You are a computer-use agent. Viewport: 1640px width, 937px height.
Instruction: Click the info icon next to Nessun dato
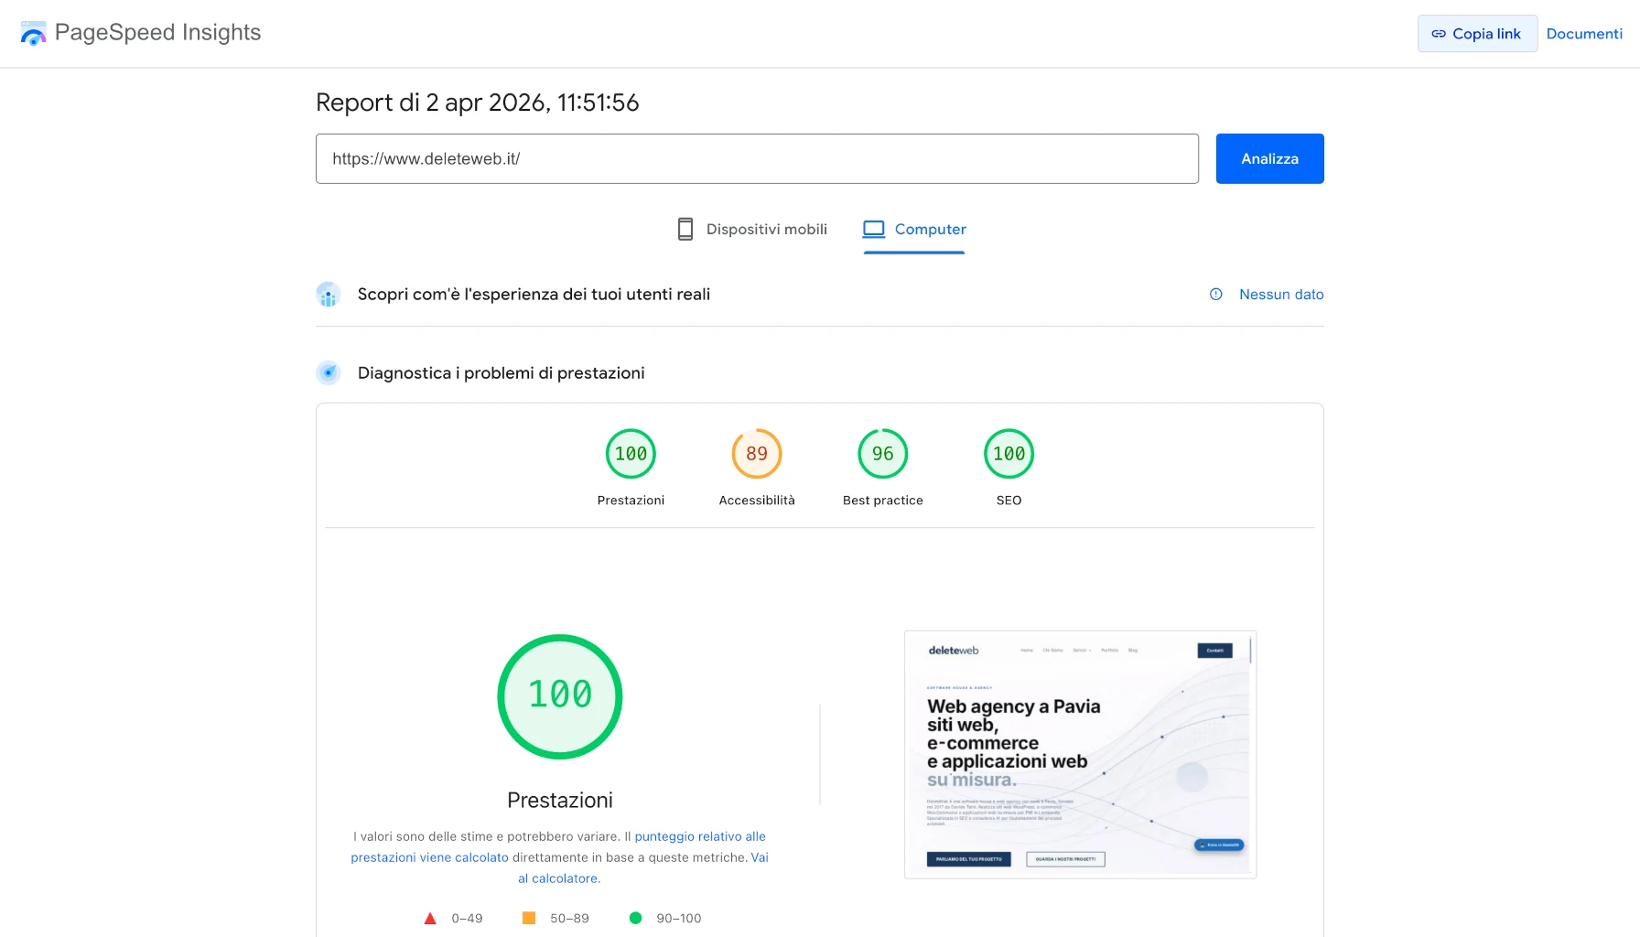tap(1215, 294)
